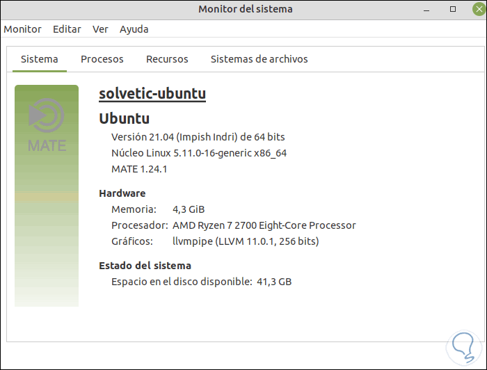
Task: Go to Sistemas de archivos tab
Action: point(259,59)
